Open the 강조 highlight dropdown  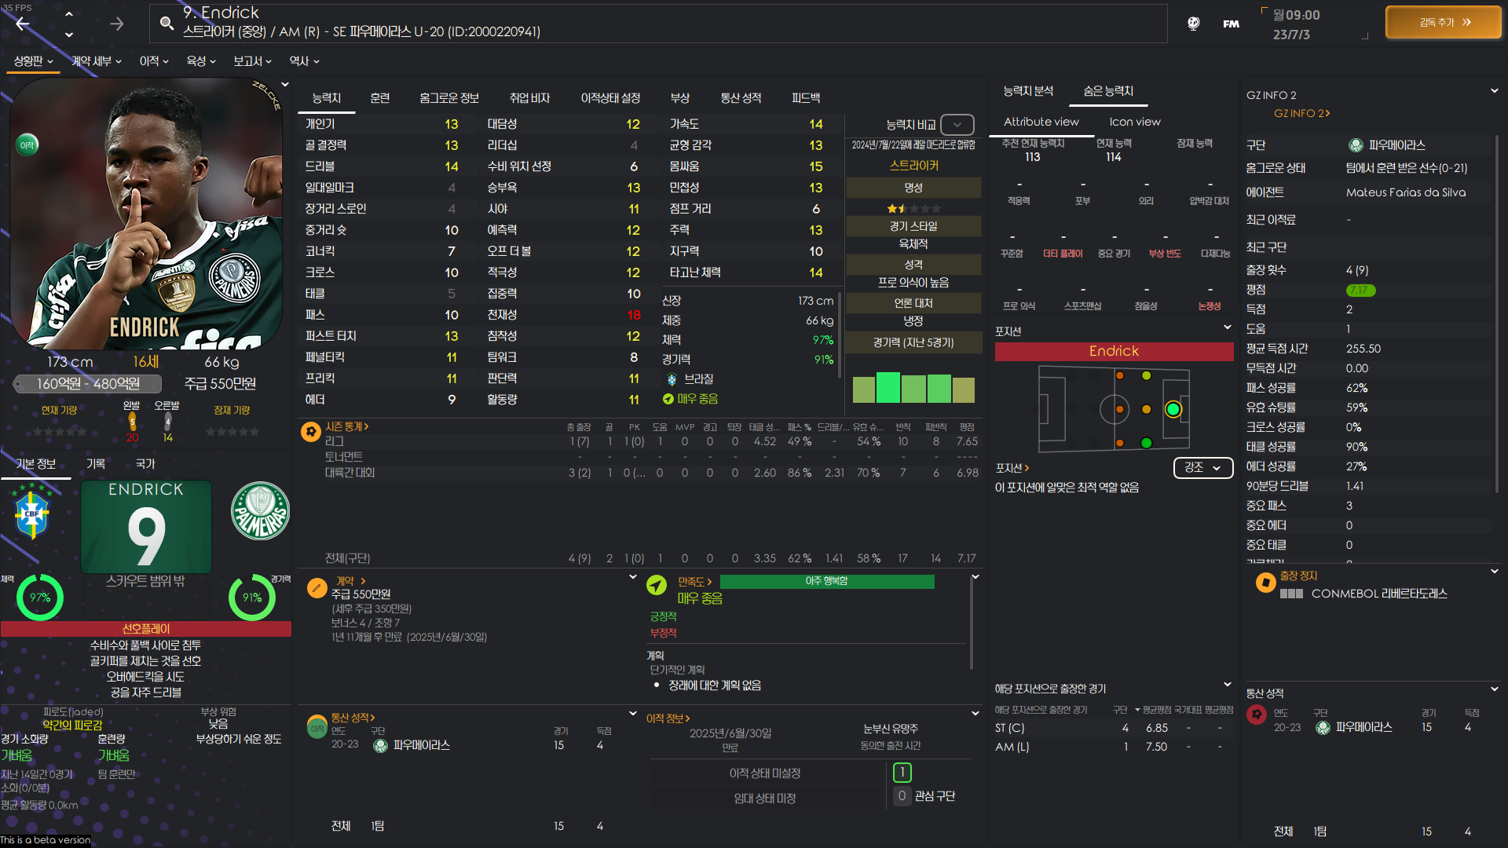pyautogui.click(x=1202, y=467)
